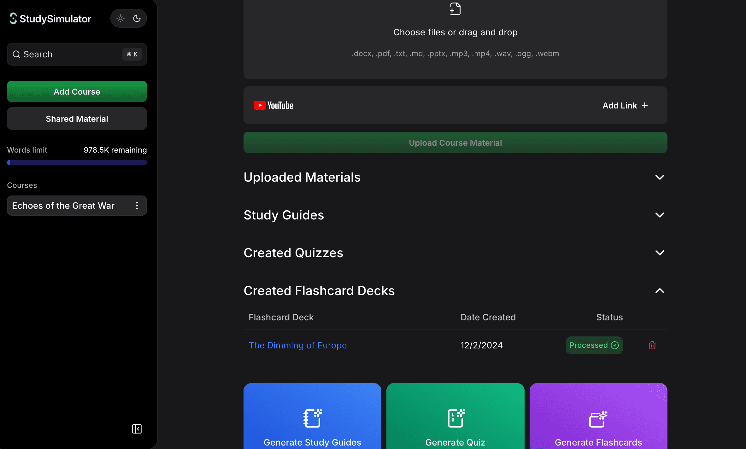Click the YouTube logo

tap(273, 105)
